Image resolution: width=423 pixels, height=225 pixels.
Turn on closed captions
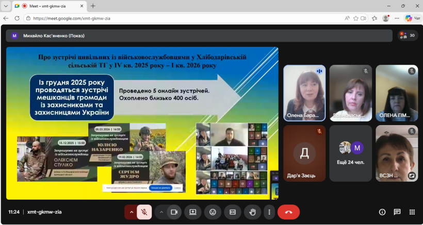click(x=233, y=212)
